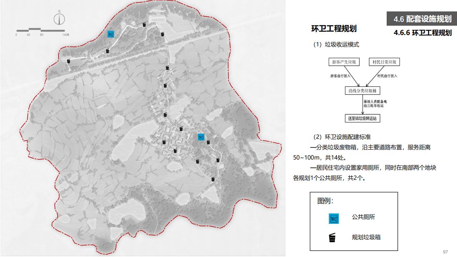This screenshot has width=457, height=257.
Task: Click the '保洁人员配备电动三轮车收运' flow label
Action: click(x=375, y=104)
